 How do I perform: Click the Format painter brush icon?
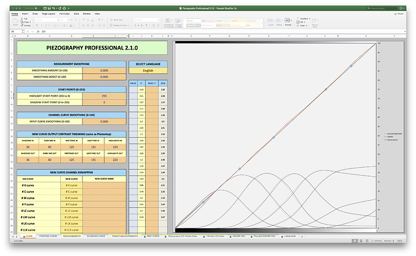(22, 25)
